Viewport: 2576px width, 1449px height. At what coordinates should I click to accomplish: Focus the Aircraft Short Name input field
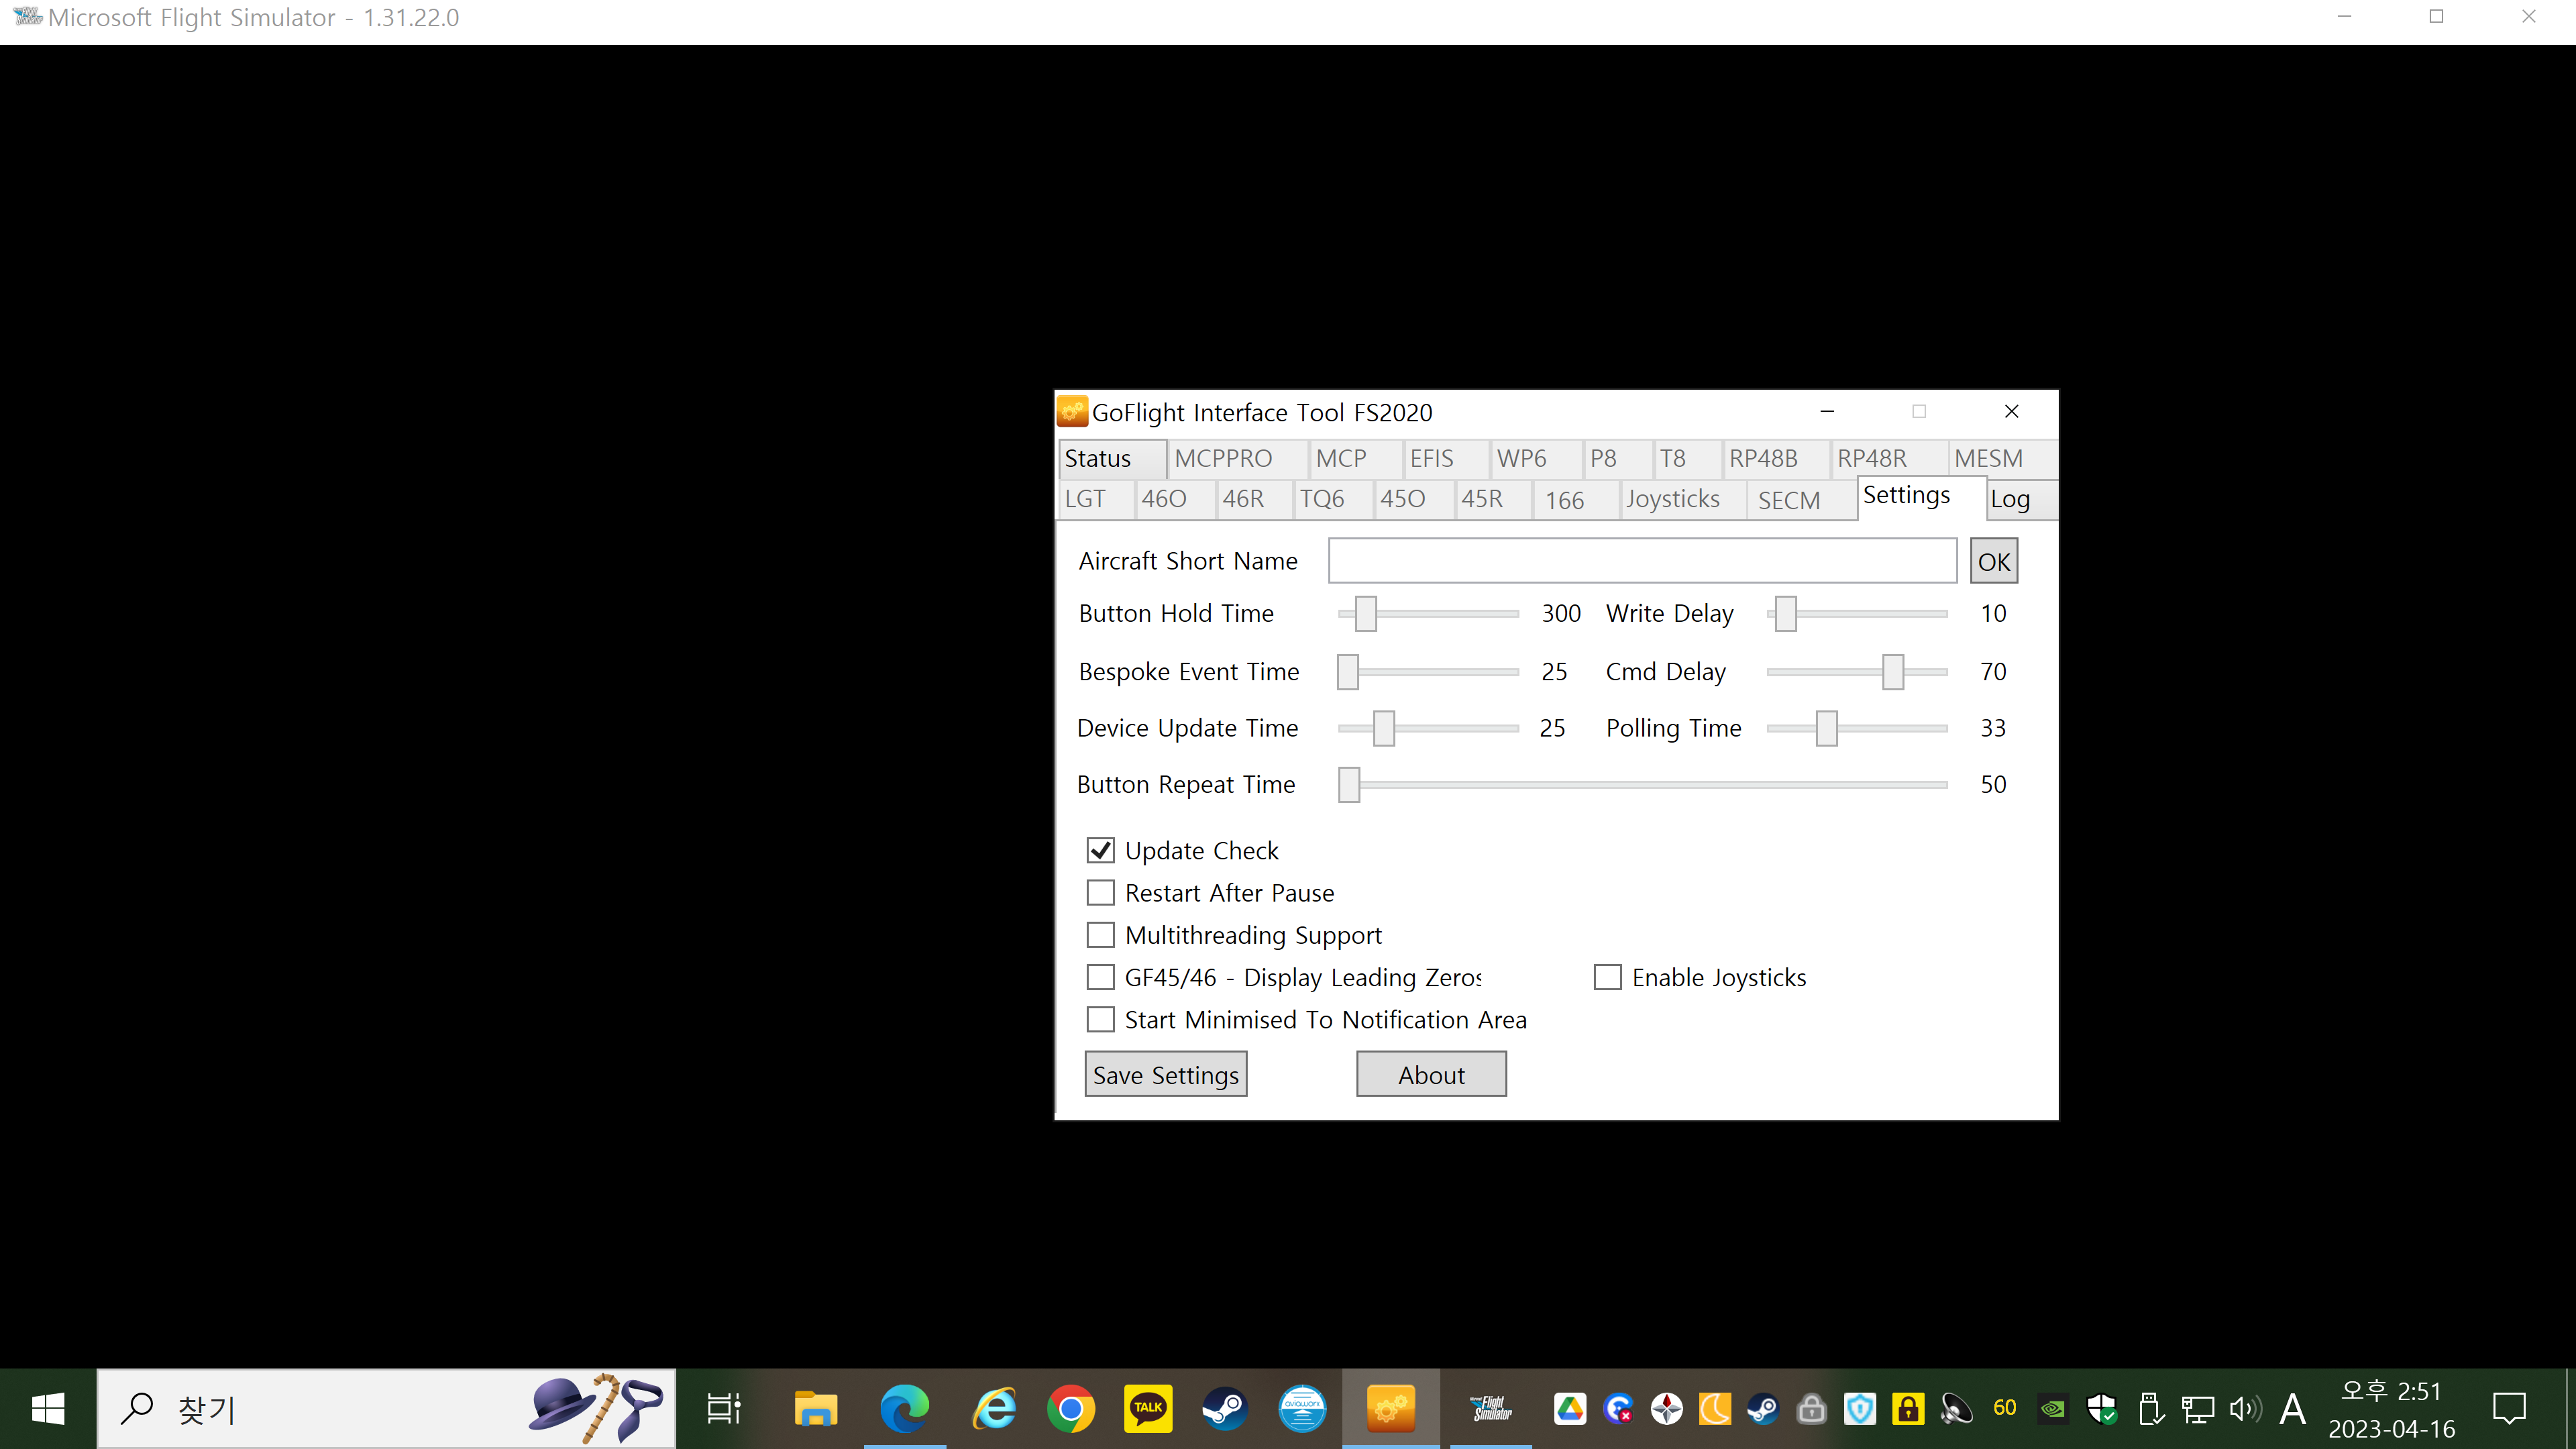(1642, 561)
